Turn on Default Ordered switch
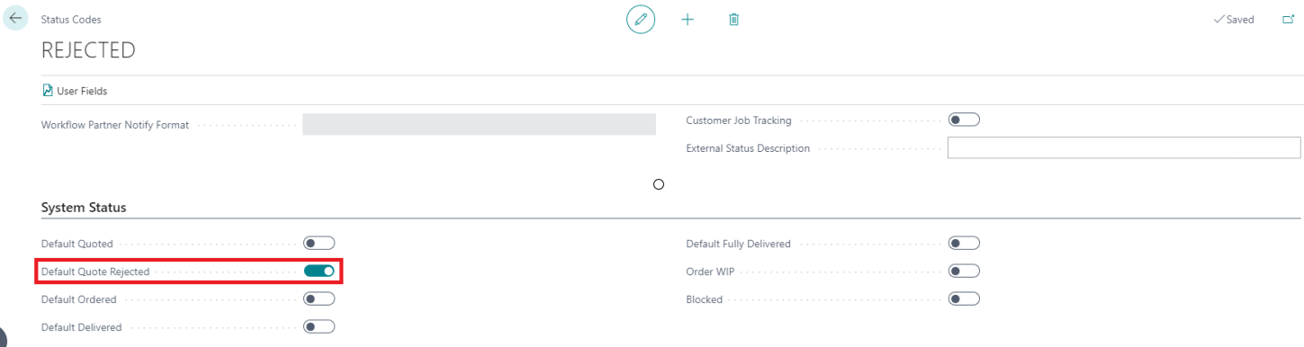1304x347 pixels. (319, 299)
